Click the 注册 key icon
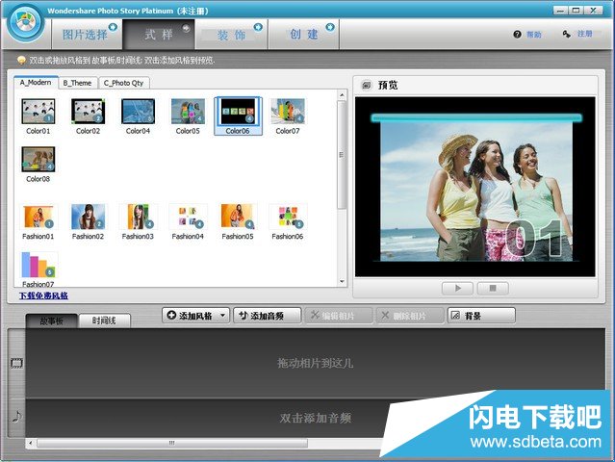 pos(566,34)
